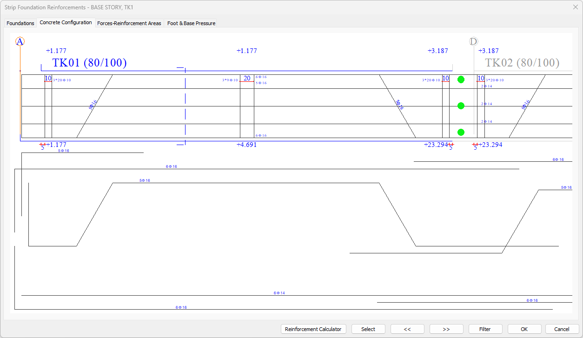This screenshot has width=583, height=338.
Task: Click the +4.691 reinforcement area value
Action: (246, 145)
